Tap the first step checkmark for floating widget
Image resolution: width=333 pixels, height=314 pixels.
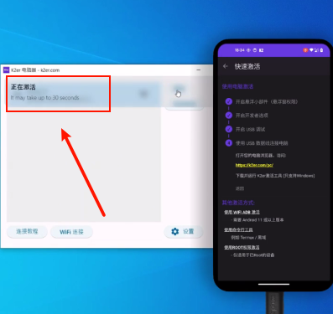(229, 101)
